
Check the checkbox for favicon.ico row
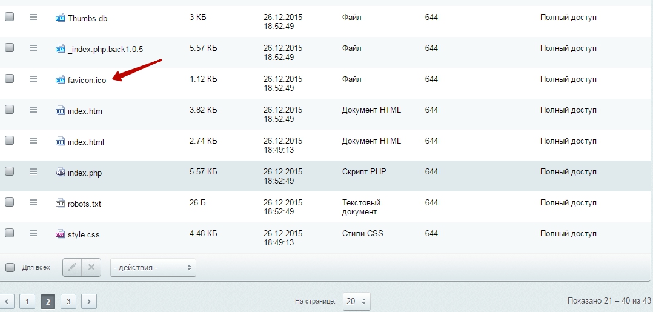(x=9, y=79)
